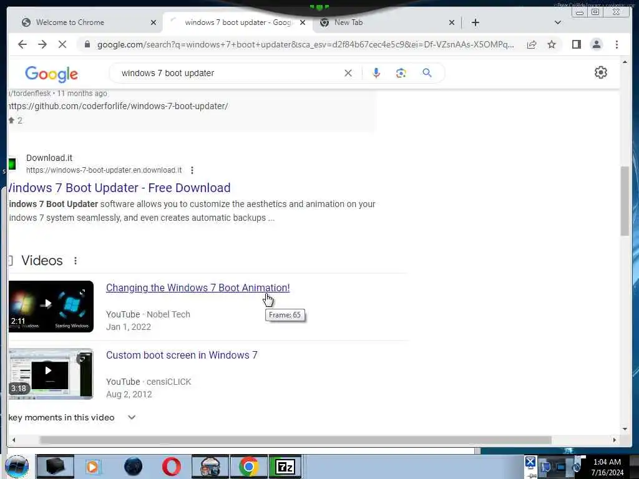
Task: View site info via the padlock icon
Action: [x=87, y=44]
